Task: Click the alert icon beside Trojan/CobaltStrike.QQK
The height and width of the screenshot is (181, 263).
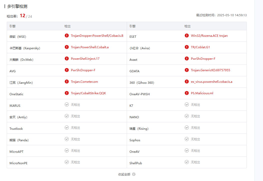Action: 67,93
